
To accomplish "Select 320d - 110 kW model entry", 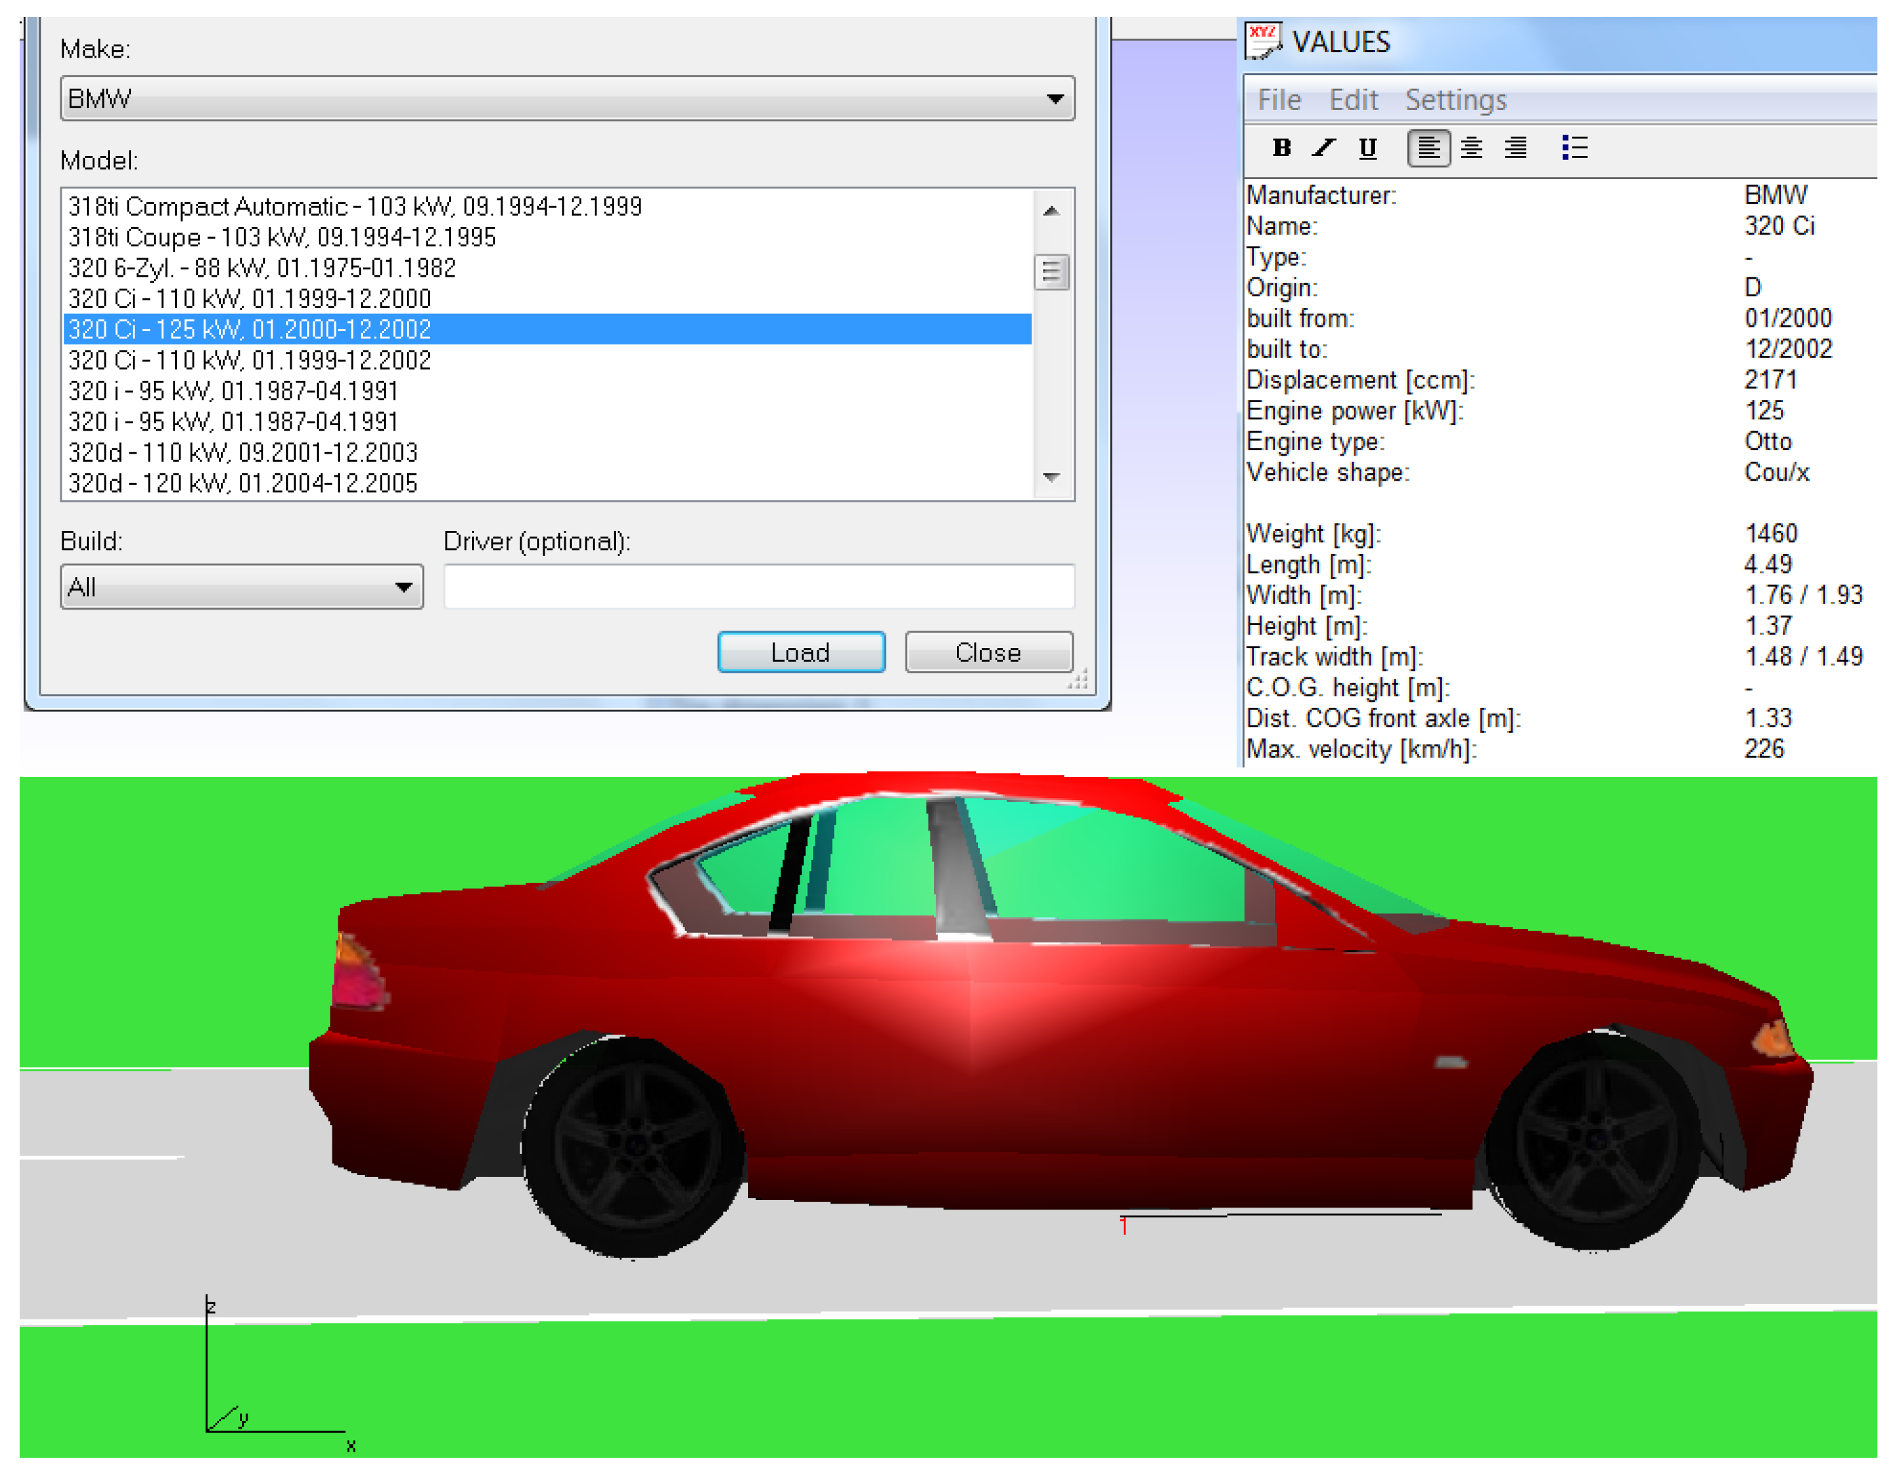I will coord(243,453).
